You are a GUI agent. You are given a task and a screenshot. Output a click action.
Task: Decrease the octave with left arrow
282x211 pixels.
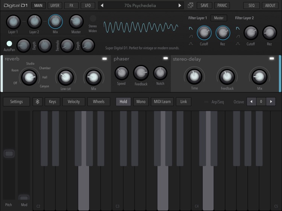click(x=251, y=102)
